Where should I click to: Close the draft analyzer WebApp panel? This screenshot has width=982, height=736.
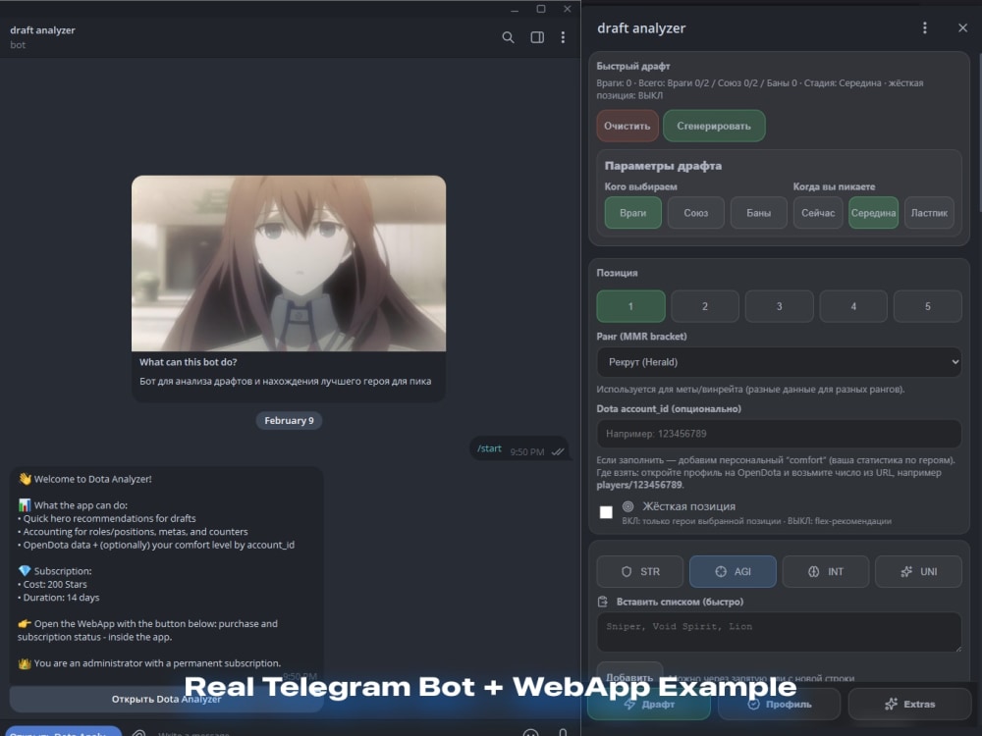[962, 28]
